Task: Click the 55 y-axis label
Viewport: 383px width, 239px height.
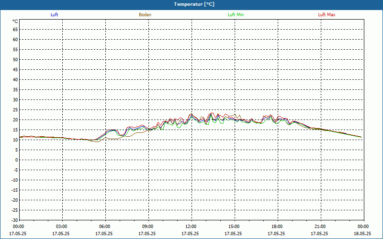Action: [15, 50]
